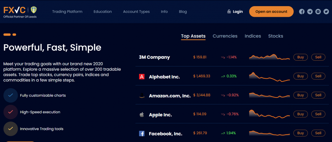The height and width of the screenshot is (142, 332).
Task: Click the Alphabet Inc. red logo icon
Action: tap(142, 77)
